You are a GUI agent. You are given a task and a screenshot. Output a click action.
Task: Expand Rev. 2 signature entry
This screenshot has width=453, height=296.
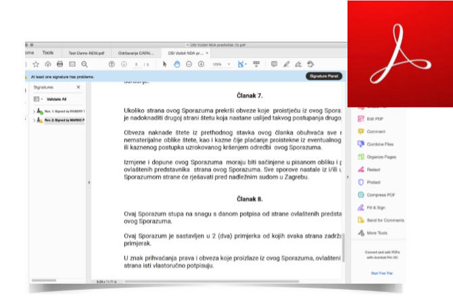(34, 120)
